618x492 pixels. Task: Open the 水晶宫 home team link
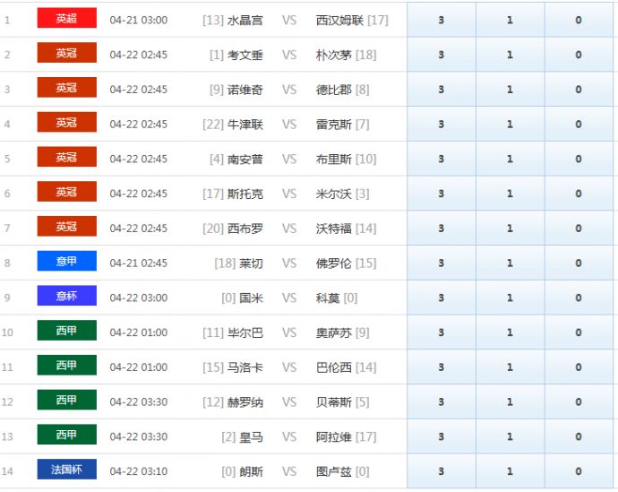tap(245, 20)
